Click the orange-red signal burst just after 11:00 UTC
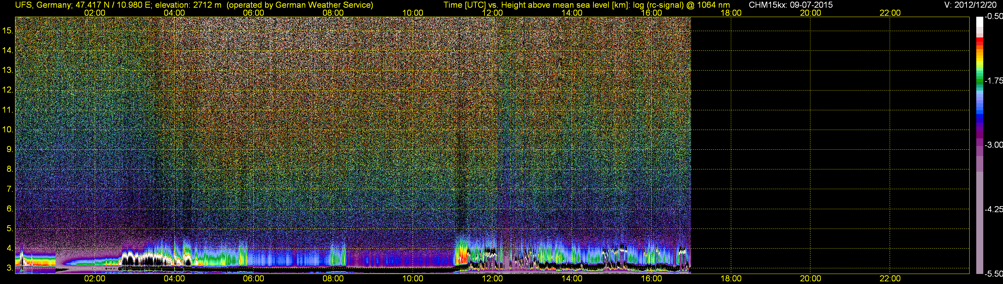The width and height of the screenshot is (1003, 284). pos(461,255)
